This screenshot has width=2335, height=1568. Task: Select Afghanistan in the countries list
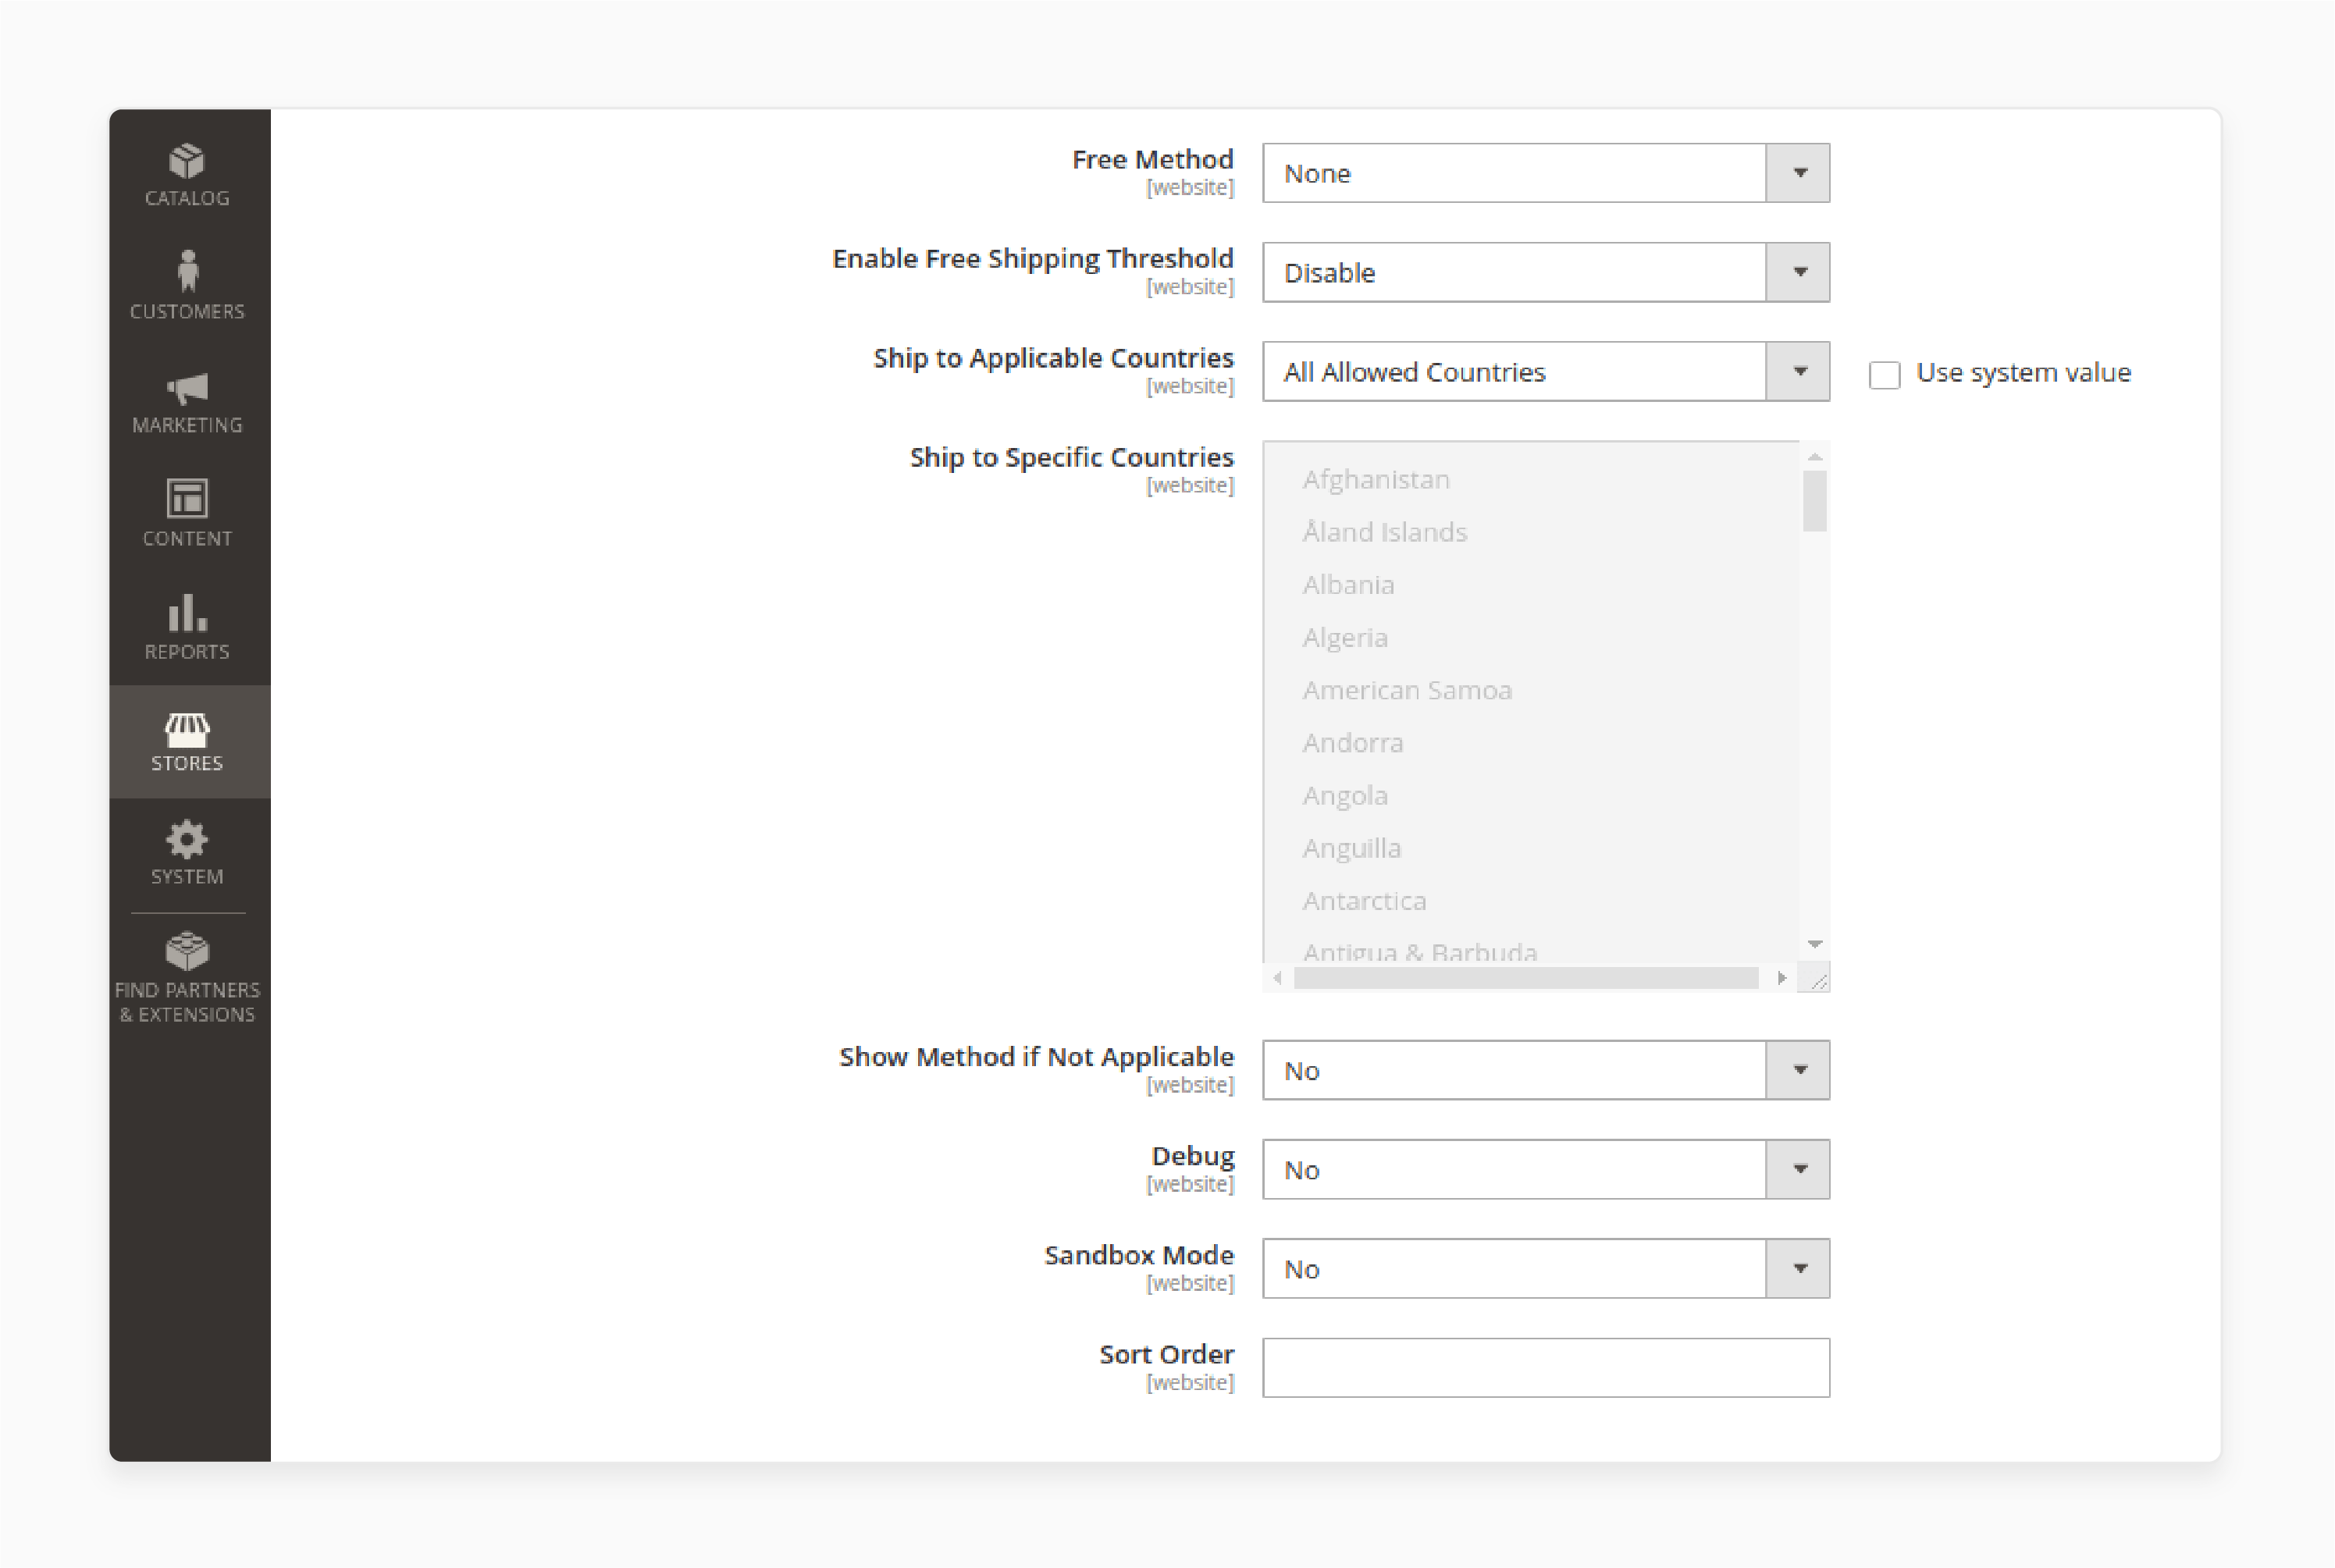[x=1376, y=480]
